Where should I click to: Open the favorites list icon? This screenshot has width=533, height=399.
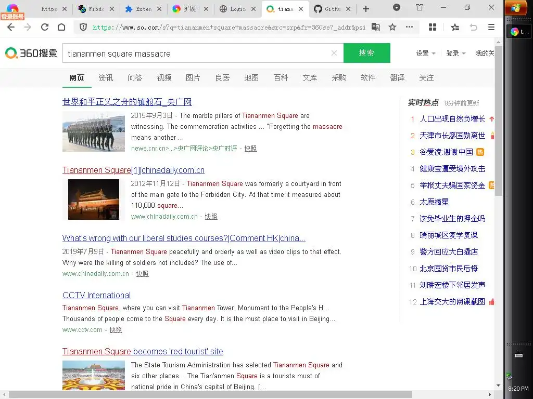[455, 27]
